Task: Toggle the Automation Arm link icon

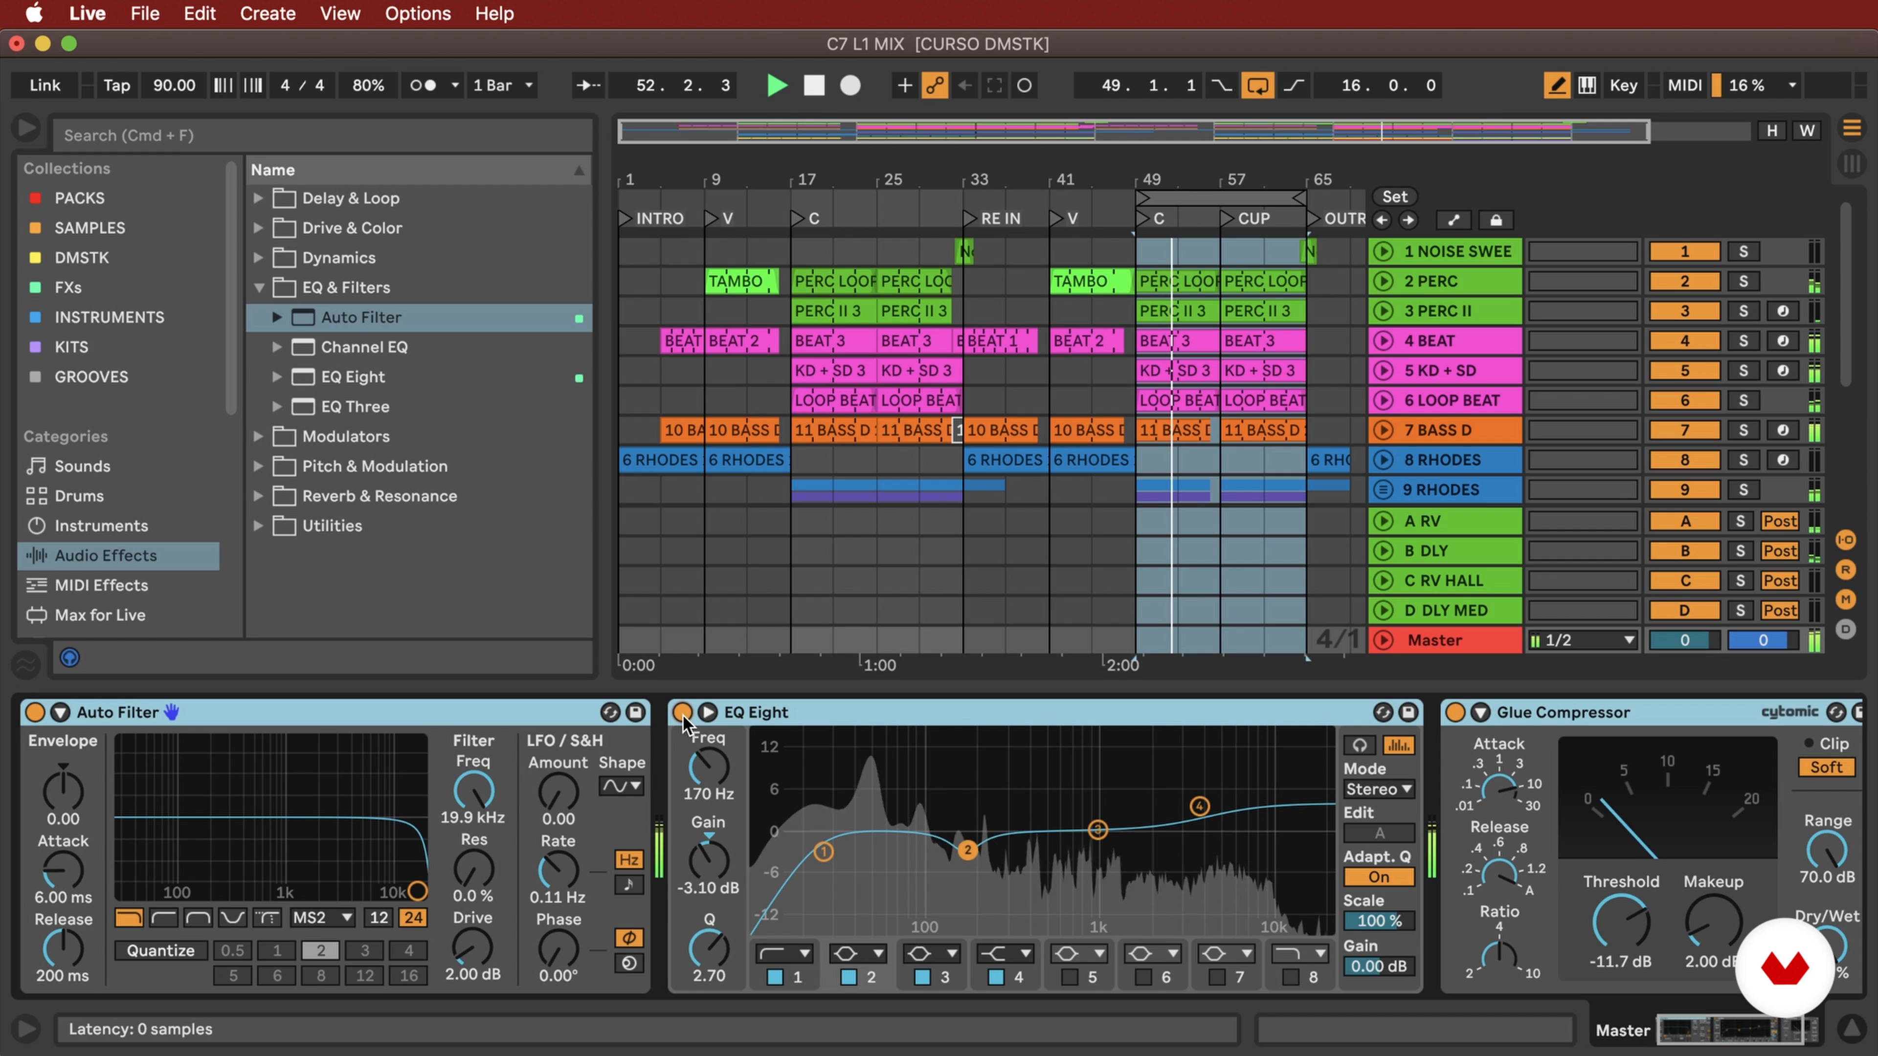Action: click(x=935, y=85)
